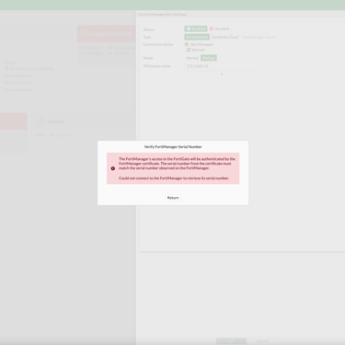Select Backup mode
This screenshot has height=345, width=345.
pyautogui.click(x=209, y=58)
